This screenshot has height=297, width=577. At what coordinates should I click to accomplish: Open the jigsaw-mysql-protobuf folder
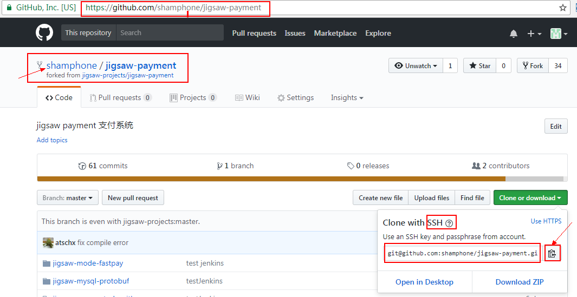click(91, 281)
